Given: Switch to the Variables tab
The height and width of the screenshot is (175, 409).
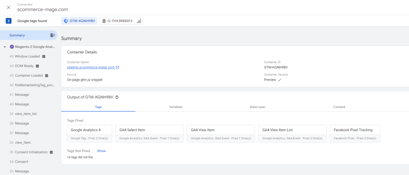Looking at the screenshot, I should [177, 107].
